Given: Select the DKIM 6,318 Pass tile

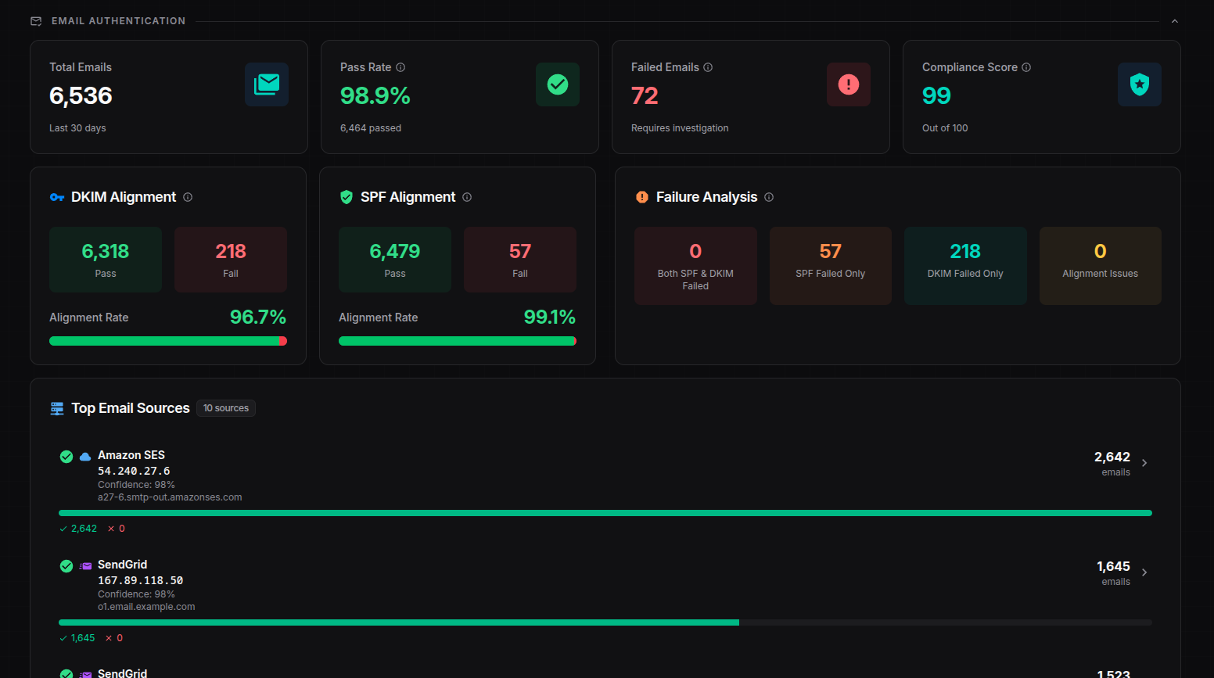Looking at the screenshot, I should (x=106, y=260).
